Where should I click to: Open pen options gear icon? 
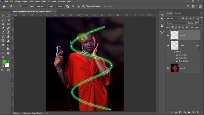83,6
